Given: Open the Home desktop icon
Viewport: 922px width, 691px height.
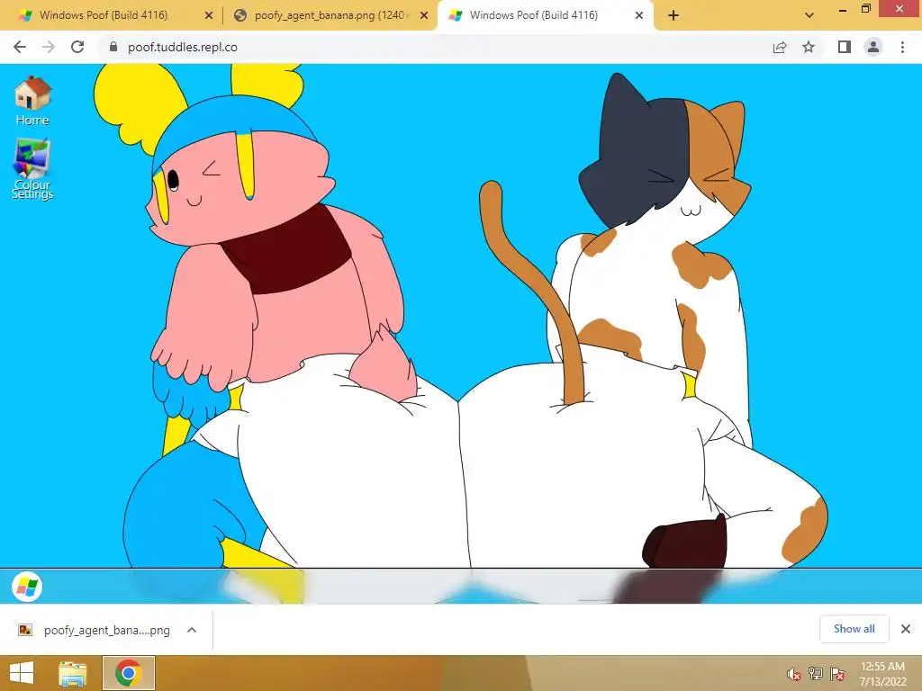Looking at the screenshot, I should click(32, 101).
